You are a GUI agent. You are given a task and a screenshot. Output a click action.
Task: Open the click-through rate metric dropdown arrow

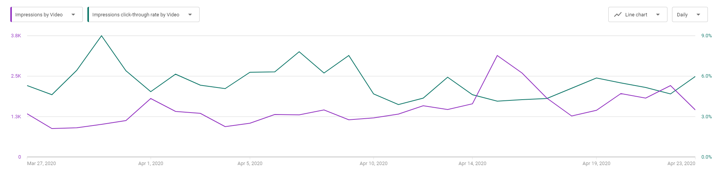[x=190, y=15]
